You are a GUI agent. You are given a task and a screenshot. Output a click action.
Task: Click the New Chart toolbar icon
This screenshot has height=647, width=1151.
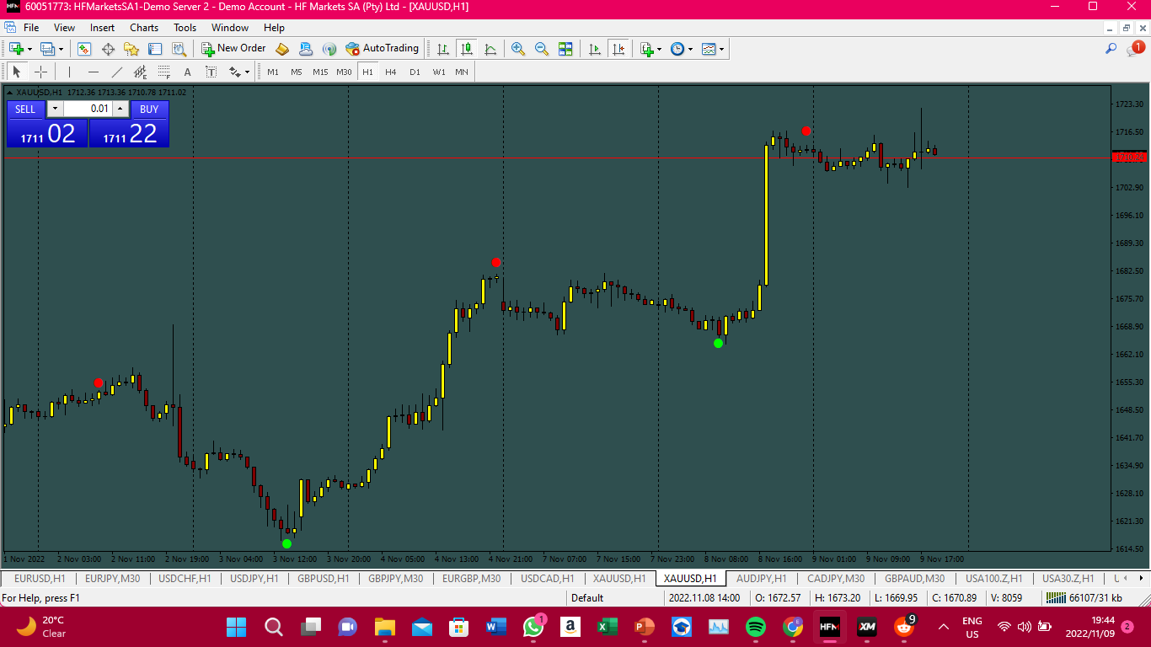[16, 49]
